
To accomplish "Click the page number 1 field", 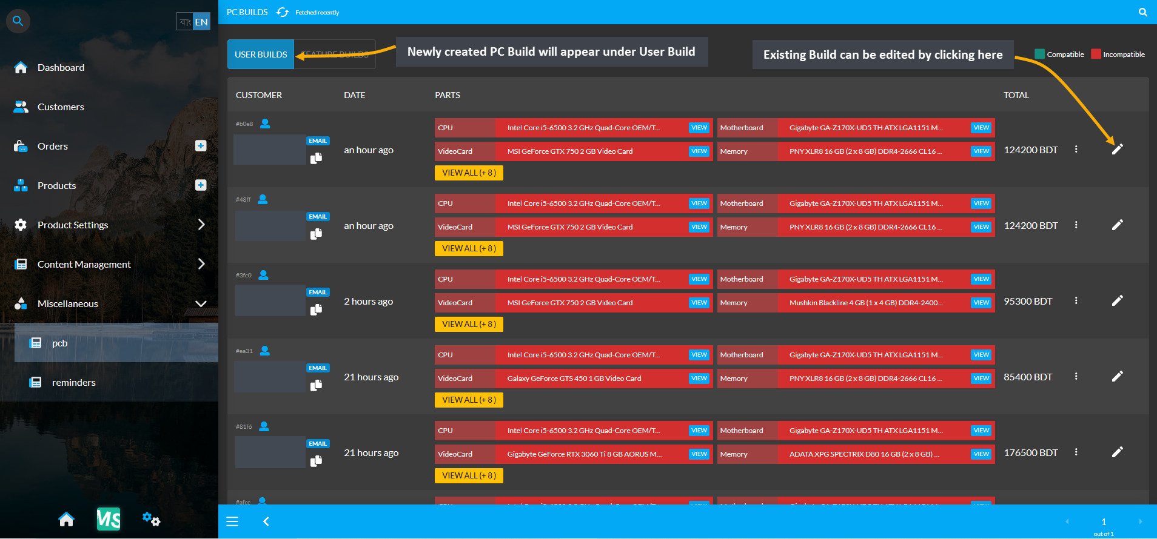I will (x=1104, y=521).
